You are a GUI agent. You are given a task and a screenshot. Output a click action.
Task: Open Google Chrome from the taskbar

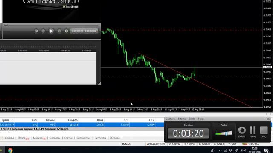tap(10, 150)
